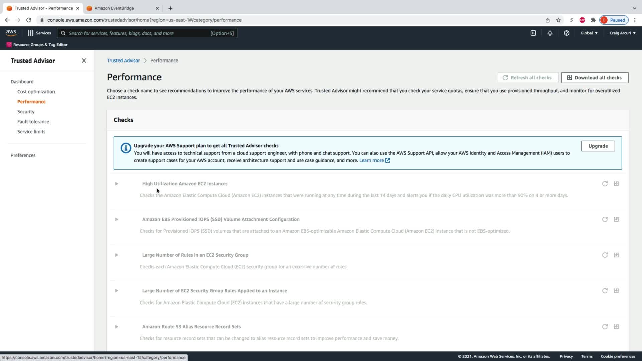Open Craig Arcuri account dropdown
This screenshot has width=642, height=361.
coord(622,33)
